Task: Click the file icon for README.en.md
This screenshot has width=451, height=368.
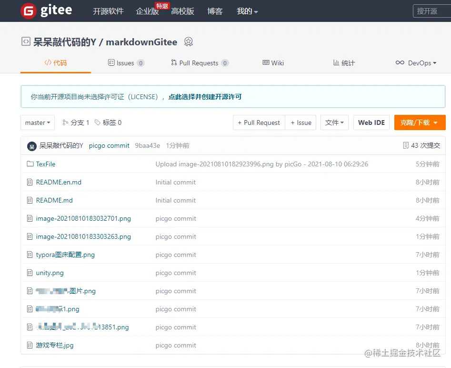Action: (30, 182)
